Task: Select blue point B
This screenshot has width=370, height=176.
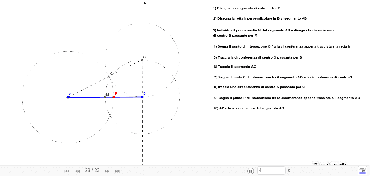Action: coord(142,97)
